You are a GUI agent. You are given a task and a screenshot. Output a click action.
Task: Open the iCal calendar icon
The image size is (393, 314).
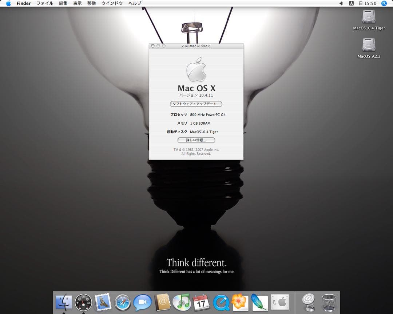(201, 303)
